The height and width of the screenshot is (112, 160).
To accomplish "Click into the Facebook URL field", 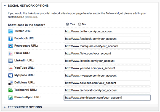I will 107,39.
